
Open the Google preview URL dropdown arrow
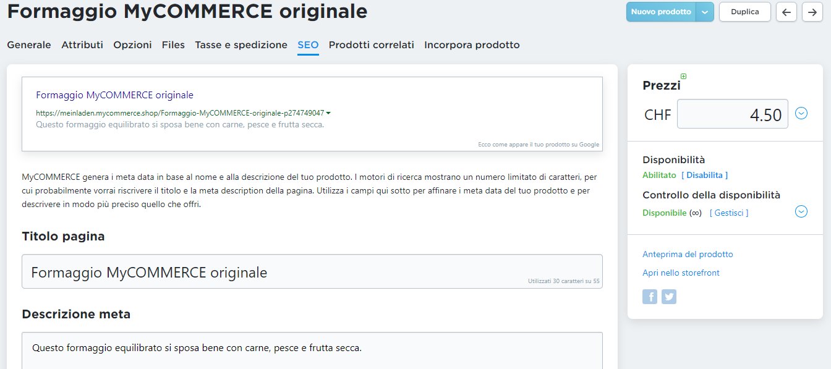[328, 113]
